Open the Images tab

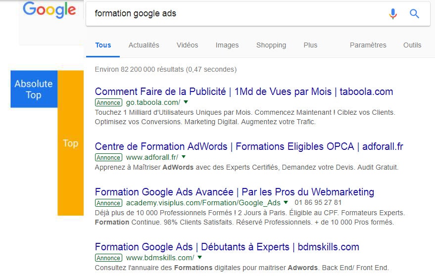click(227, 45)
